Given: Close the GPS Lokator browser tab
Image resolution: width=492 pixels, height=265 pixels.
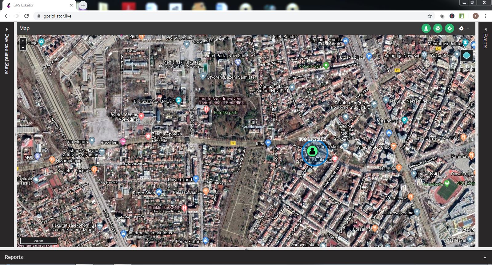Looking at the screenshot, I should coord(71,5).
